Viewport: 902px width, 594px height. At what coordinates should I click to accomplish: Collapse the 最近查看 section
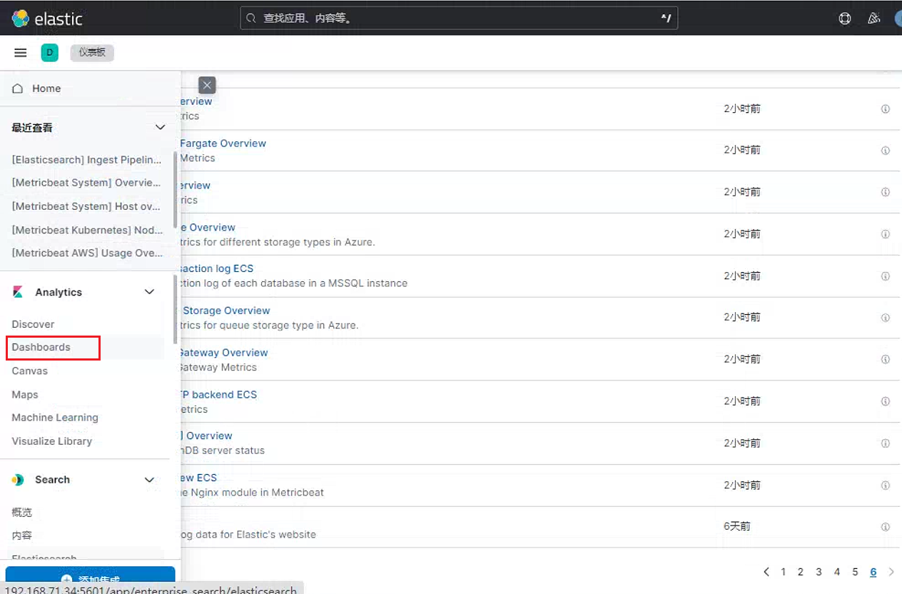(x=160, y=127)
